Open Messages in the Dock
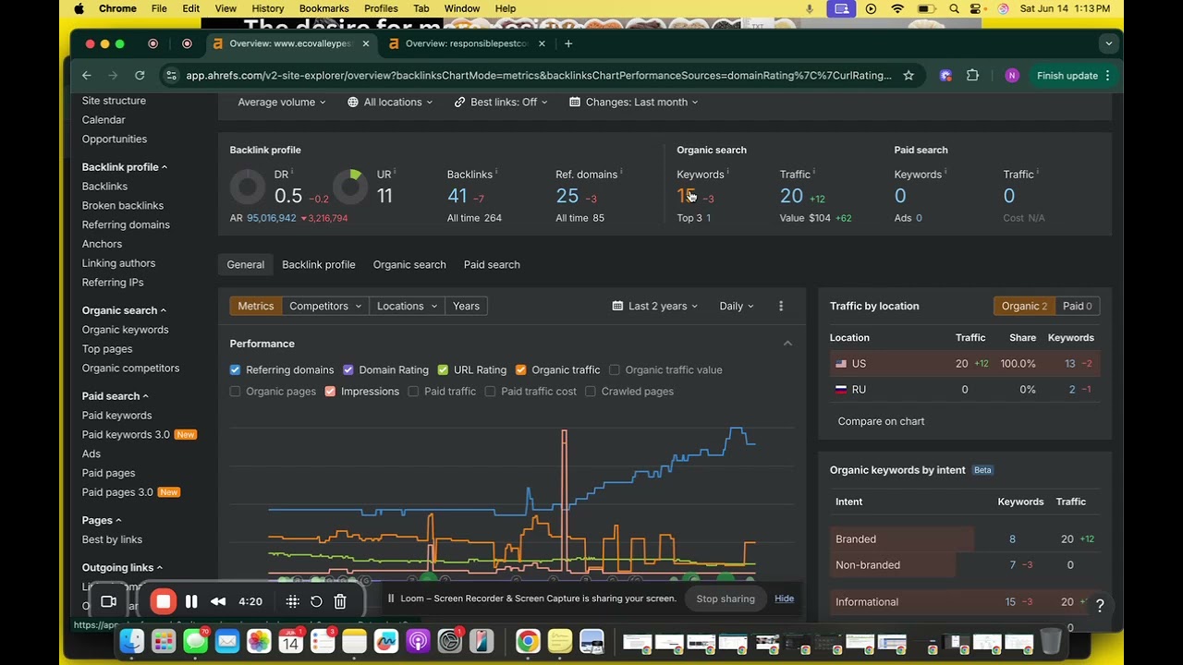 click(x=195, y=641)
